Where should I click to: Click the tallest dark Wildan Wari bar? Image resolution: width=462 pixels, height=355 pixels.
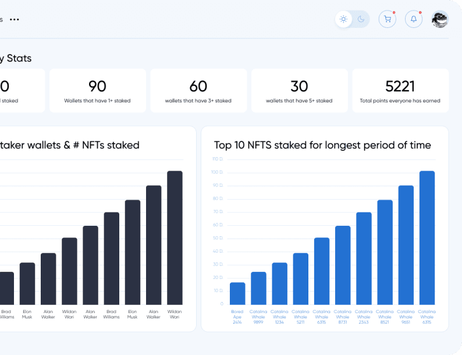[175, 237]
